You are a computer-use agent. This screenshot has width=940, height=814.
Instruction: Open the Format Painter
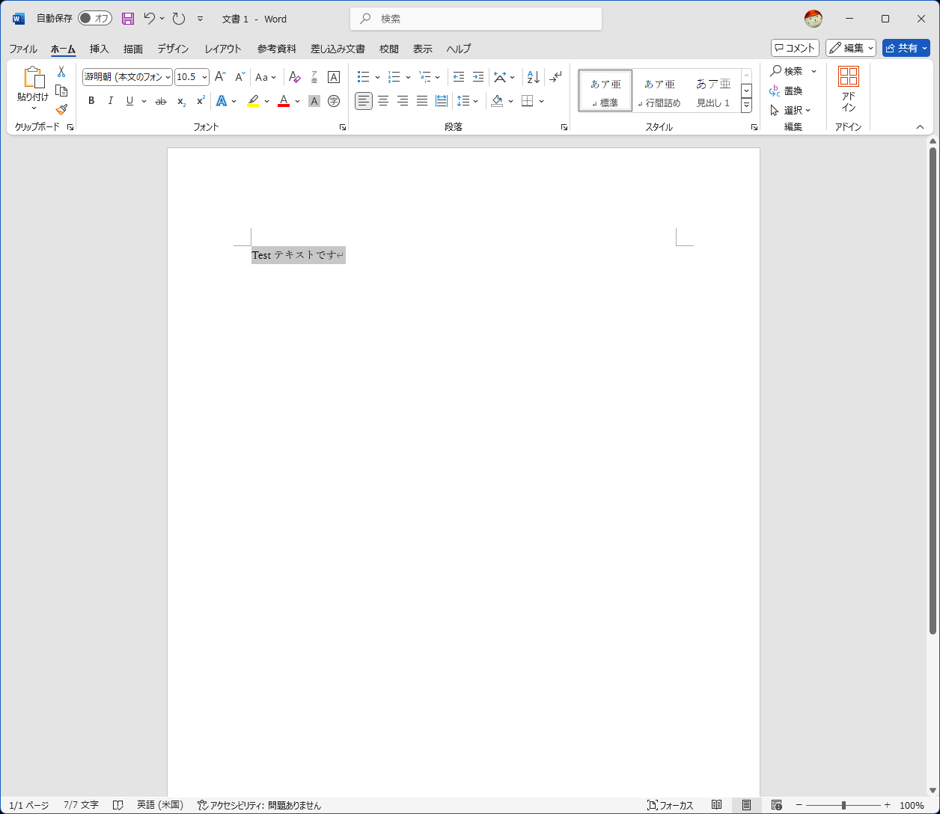(x=61, y=109)
